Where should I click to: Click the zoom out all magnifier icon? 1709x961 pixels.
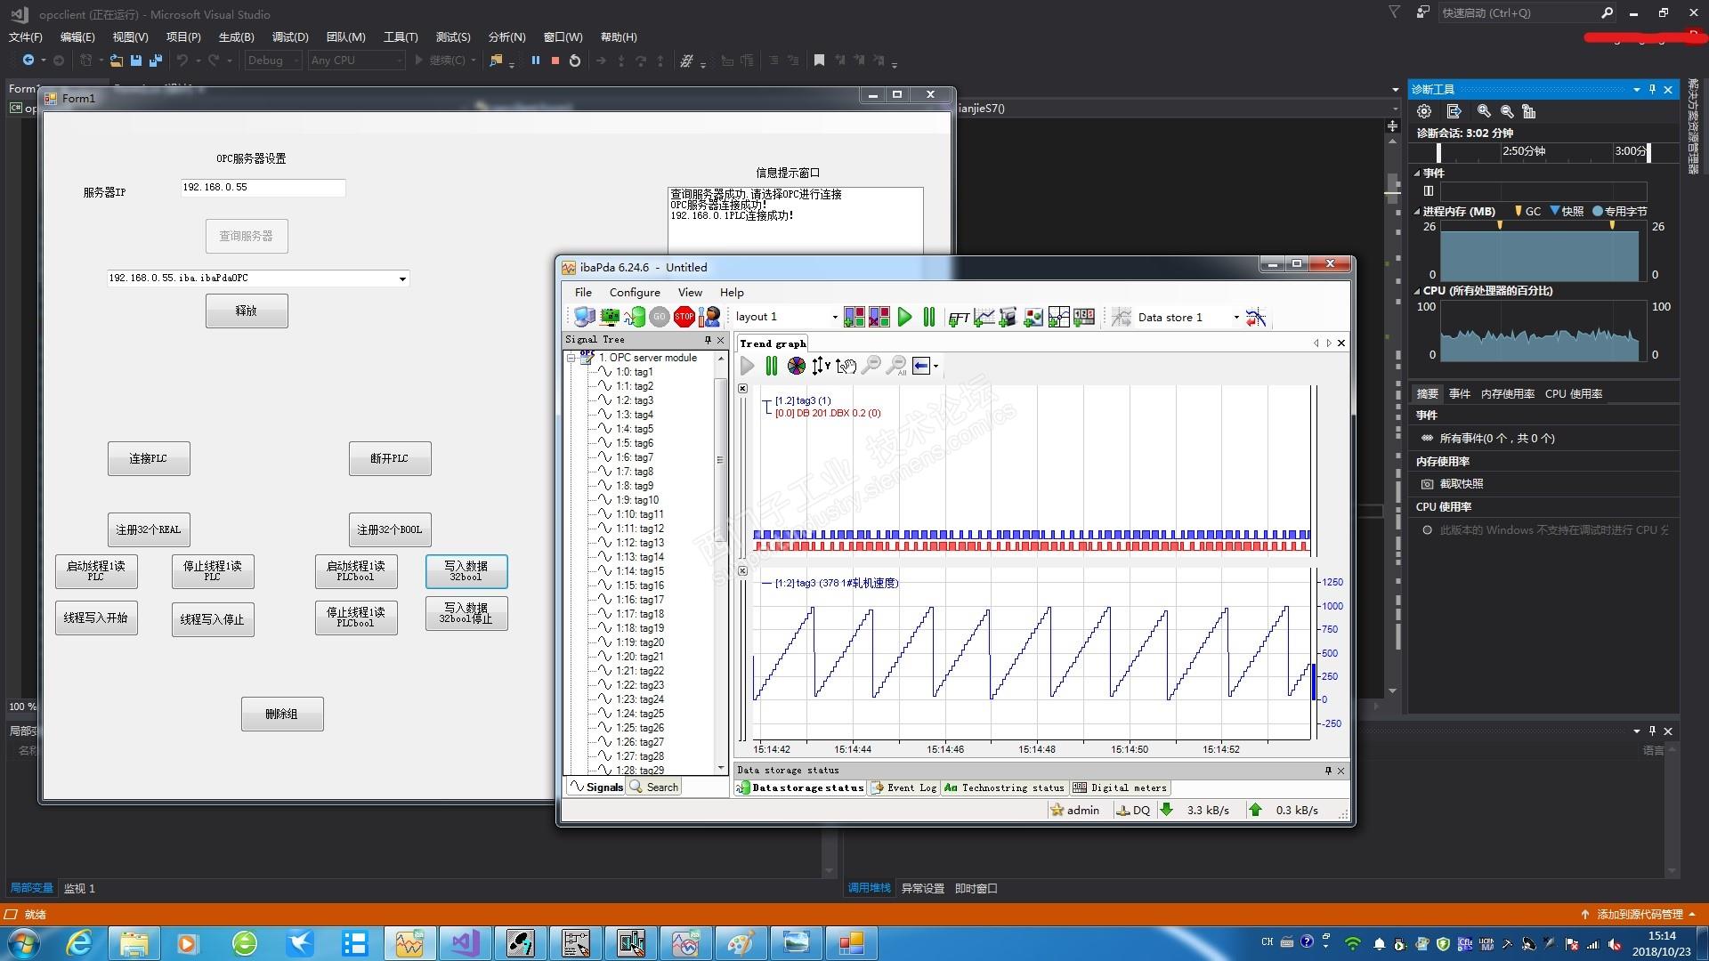pyautogui.click(x=896, y=366)
